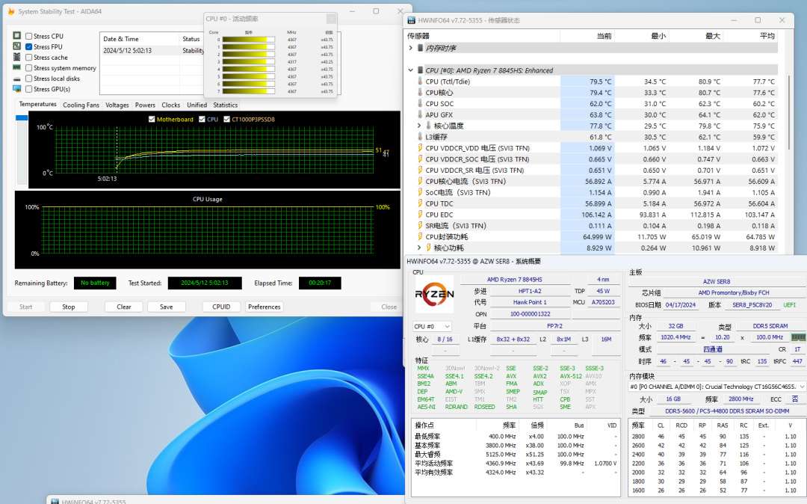Click the Ryzen logo in system summary
The image size is (807, 504).
click(434, 294)
